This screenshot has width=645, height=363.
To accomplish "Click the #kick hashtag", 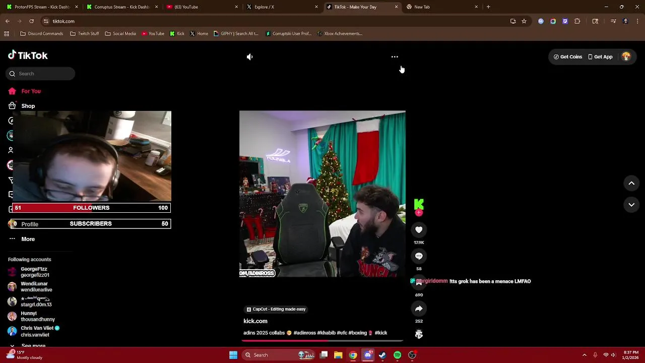I will tap(381, 333).
